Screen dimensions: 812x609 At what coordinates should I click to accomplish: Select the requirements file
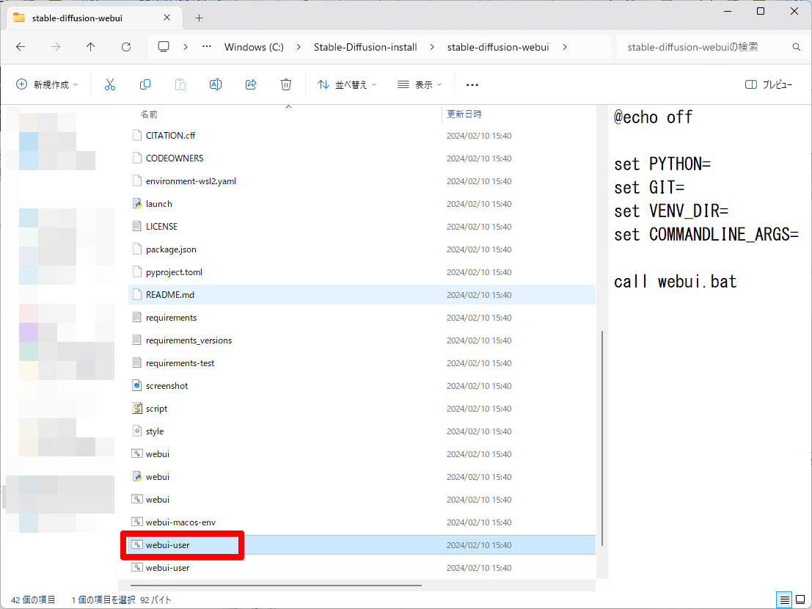click(362, 318)
